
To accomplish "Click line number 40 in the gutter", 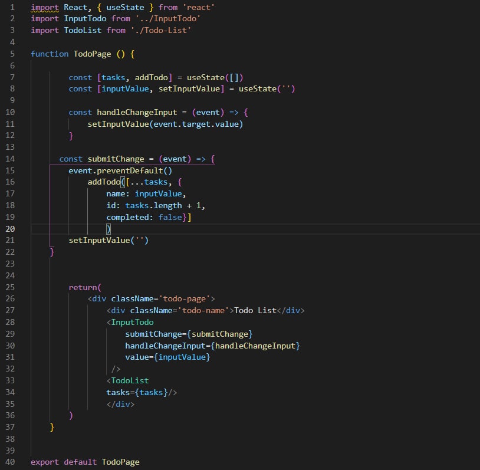I will [x=10, y=462].
